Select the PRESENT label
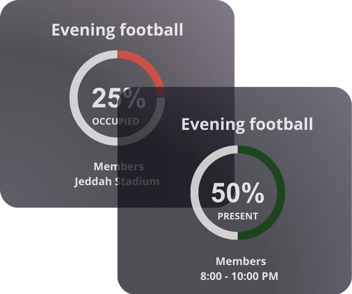Screen dimensions: 352x294 238,216
